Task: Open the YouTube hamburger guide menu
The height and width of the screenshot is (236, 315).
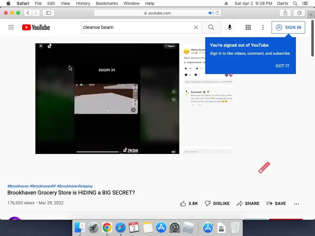Action: click(11, 27)
